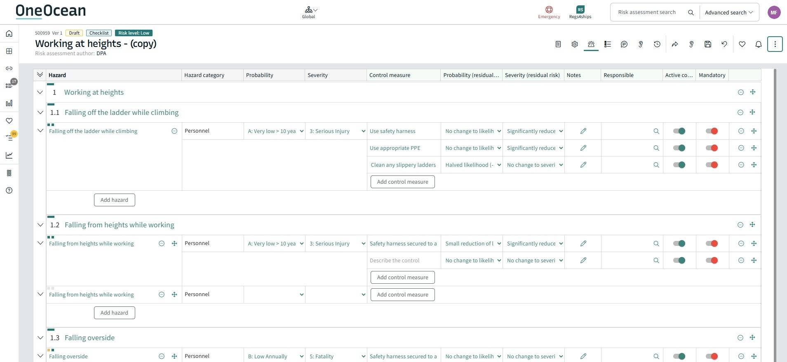
Task: Disable Active control for Clean any slippery ladders
Action: (679, 165)
